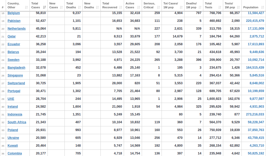The image size is (266, 156).
Task: Click Kuwait population 4,263,710
Action: pyautogui.click(x=257, y=145)
